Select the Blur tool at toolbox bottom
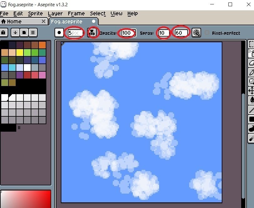 click(251, 138)
